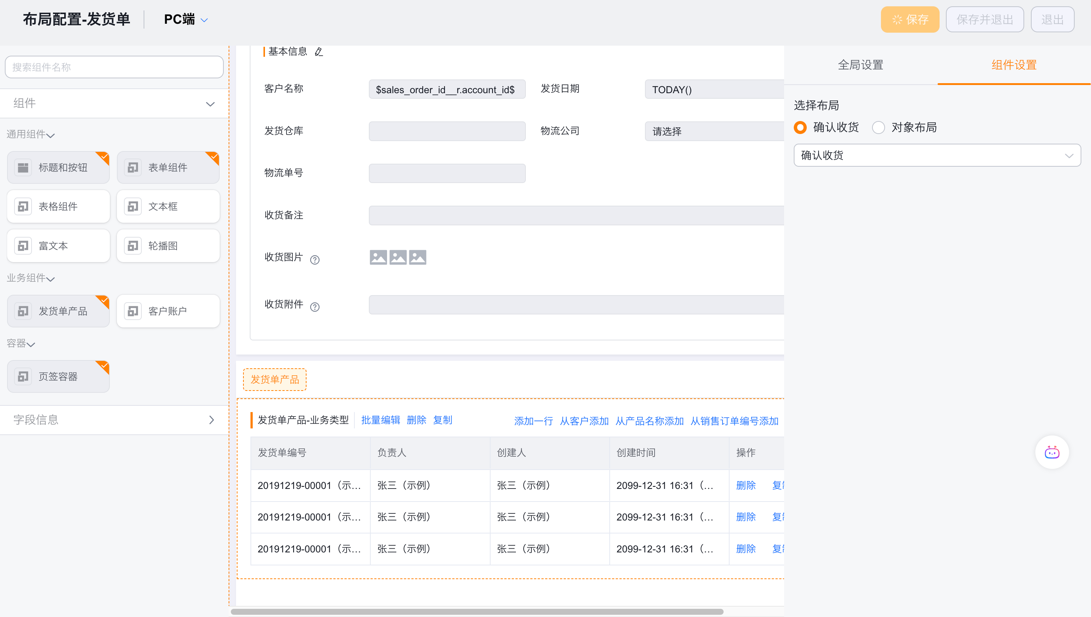Select the 确认收货 radio button

click(x=800, y=127)
